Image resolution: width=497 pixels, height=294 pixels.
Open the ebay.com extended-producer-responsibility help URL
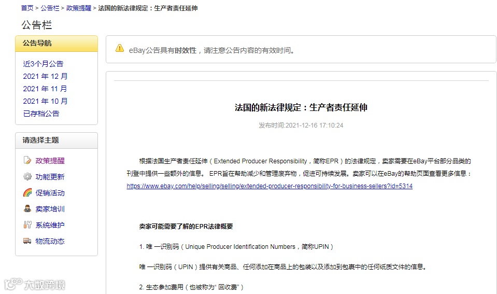coord(269,186)
